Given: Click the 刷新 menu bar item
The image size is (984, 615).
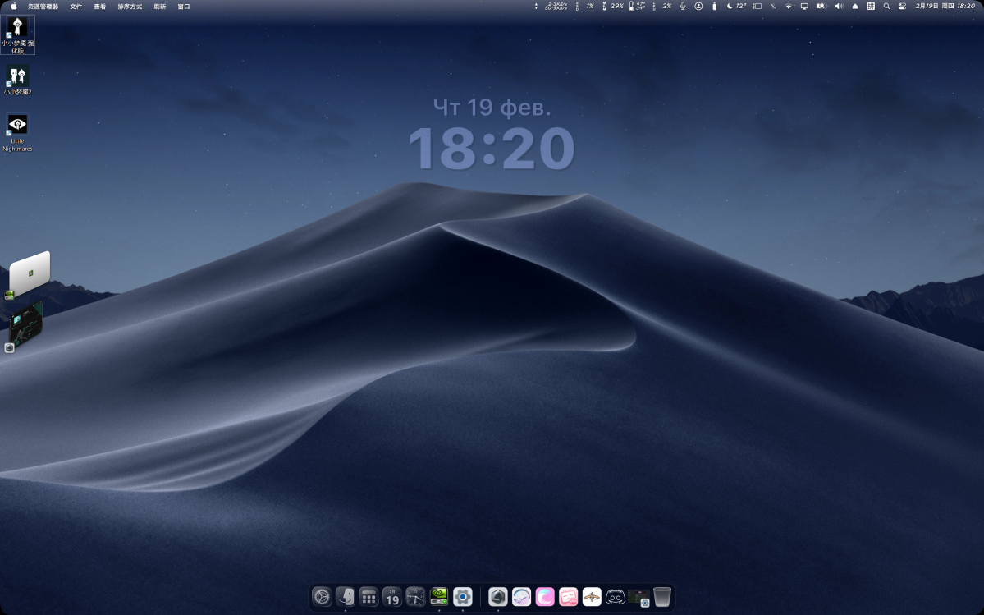Looking at the screenshot, I should (160, 6).
